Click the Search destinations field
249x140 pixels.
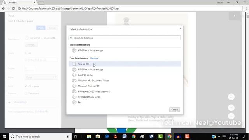[124, 38]
